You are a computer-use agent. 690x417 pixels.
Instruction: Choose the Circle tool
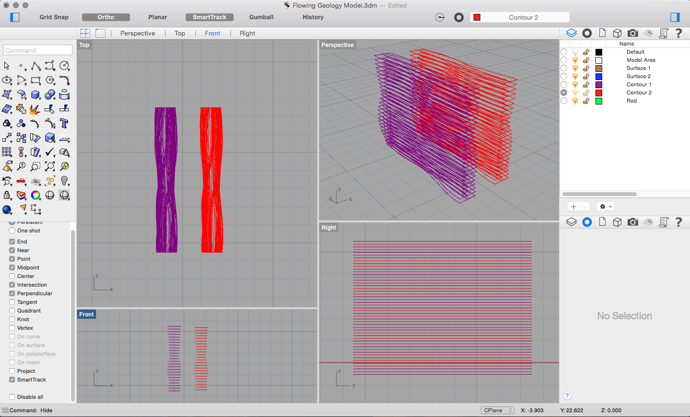(x=64, y=66)
